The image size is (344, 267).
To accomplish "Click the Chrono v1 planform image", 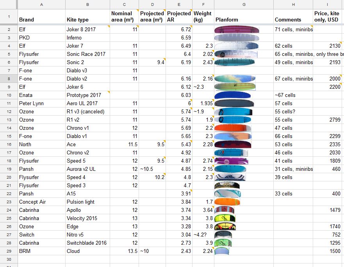I will (x=233, y=128).
